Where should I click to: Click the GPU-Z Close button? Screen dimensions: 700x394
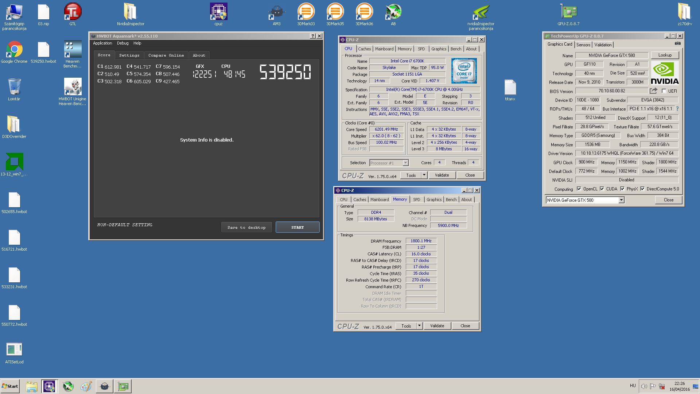669,200
